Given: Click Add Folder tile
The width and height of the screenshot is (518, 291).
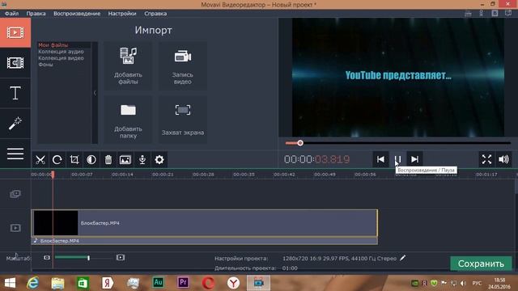Looking at the screenshot, I should [x=128, y=120].
